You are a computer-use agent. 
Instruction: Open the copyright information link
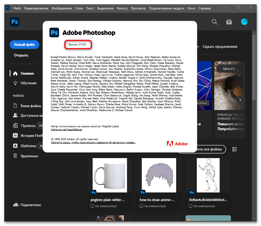93,143
